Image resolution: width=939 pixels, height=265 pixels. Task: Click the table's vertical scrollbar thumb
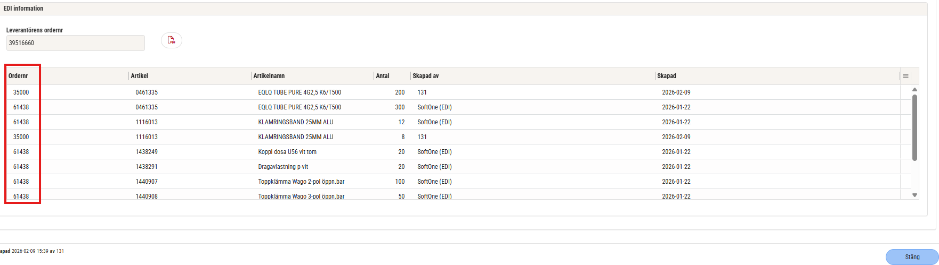(914, 127)
